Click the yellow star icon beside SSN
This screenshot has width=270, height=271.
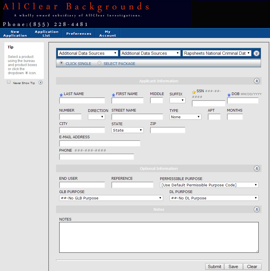tap(194, 92)
